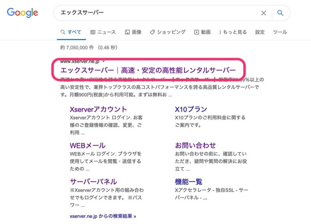Click xserver.ne.jp からの検索結果 link
311x224 pixels.
(x=103, y=216)
